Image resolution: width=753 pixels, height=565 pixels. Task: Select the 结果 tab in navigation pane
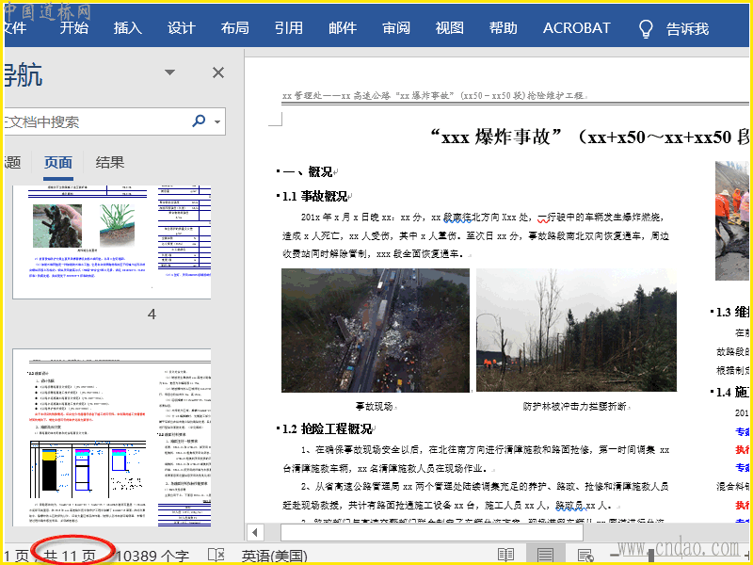[x=109, y=162]
